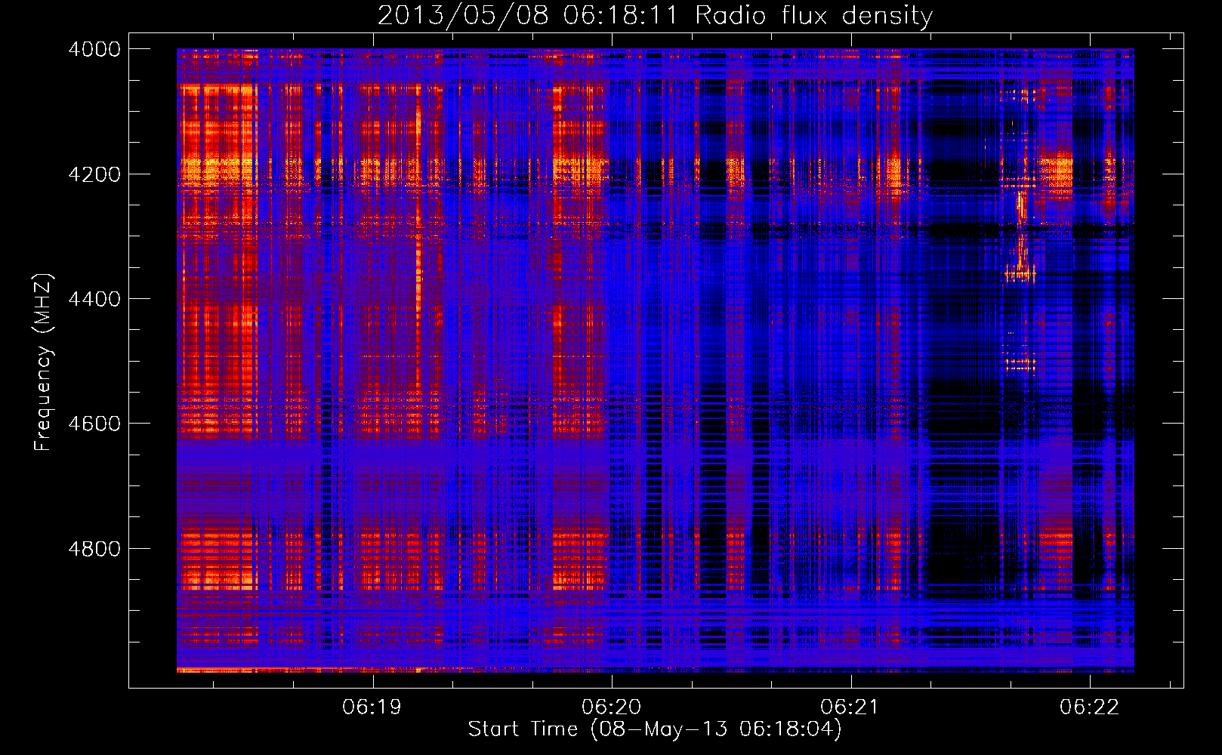Click the 'Start Time (08-May-13 06:18:04)' axis title
Viewport: 1222px width, 755px height.
[655, 729]
